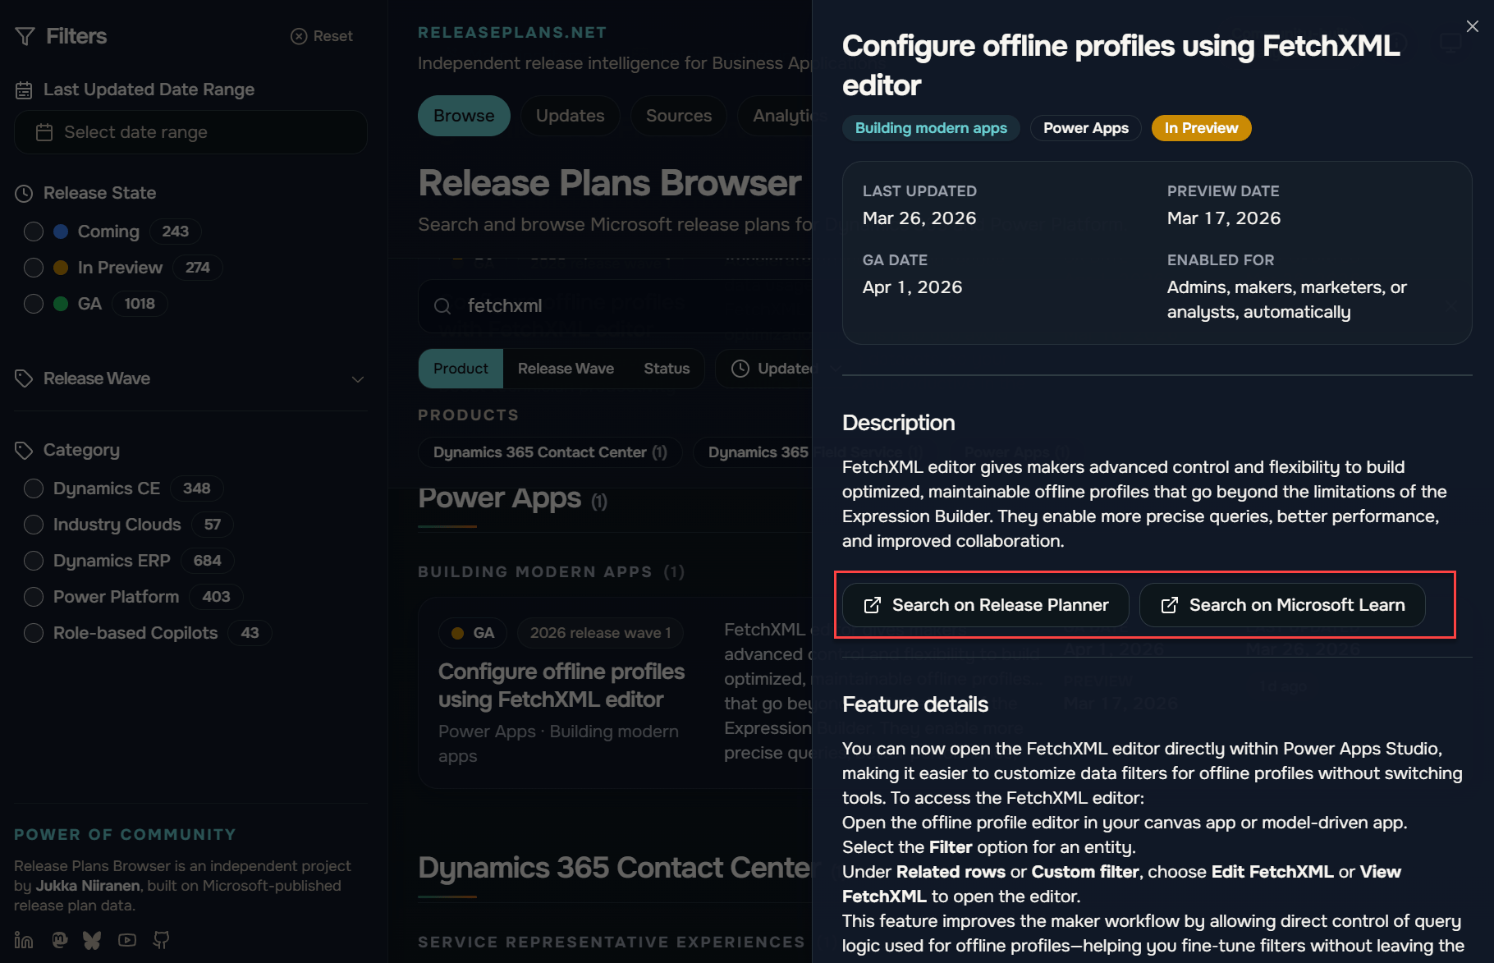Click the Apr 1, 2026 GA date value
The height and width of the screenshot is (963, 1494).
click(912, 287)
